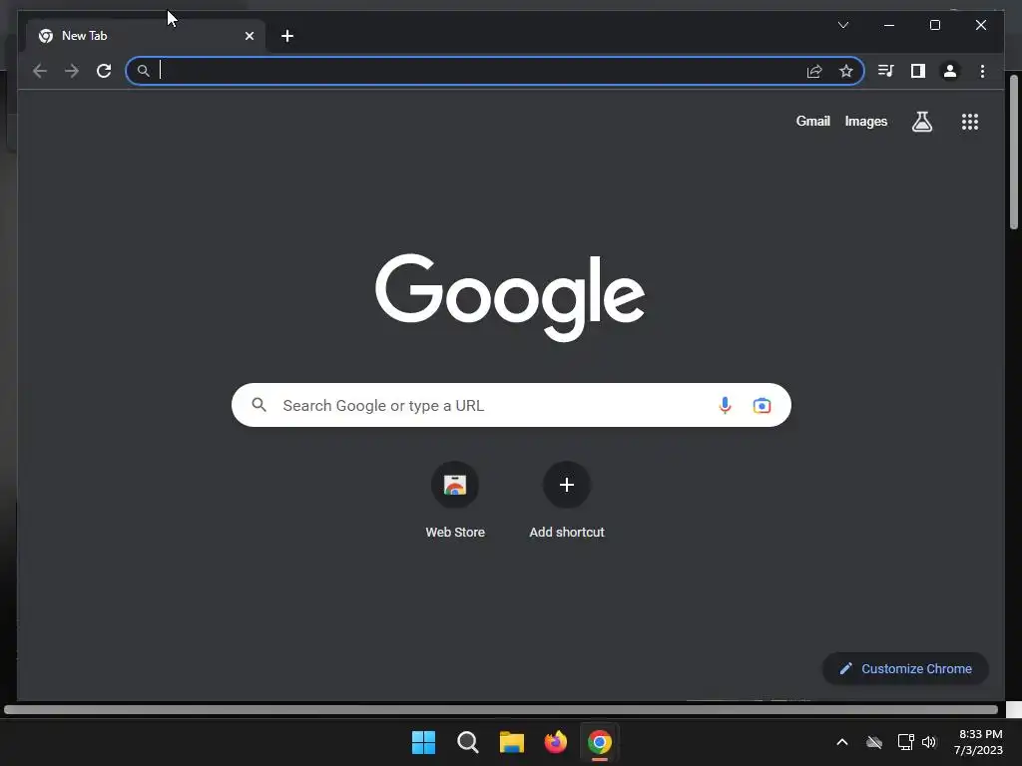
Task: Click the Chrome taskbar icon
Action: [600, 742]
